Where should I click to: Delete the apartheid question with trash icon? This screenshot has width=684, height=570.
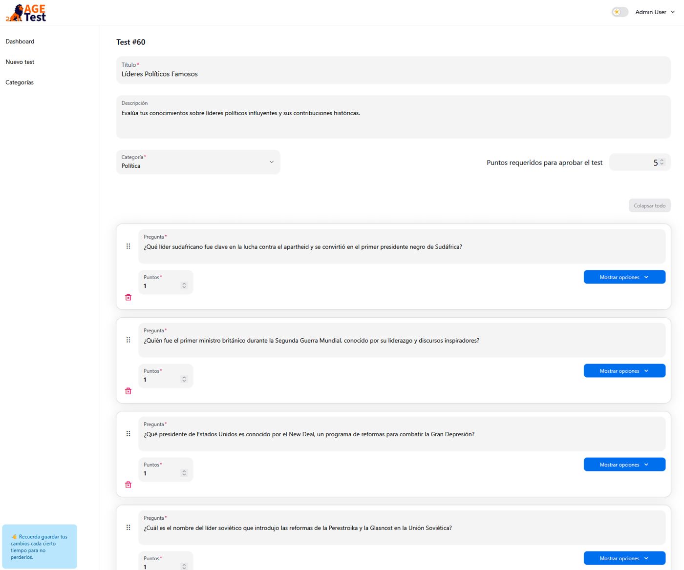[x=128, y=297]
